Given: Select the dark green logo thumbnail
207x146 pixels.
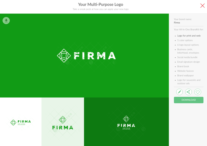Looking at the screenshot, I should click(126, 122).
